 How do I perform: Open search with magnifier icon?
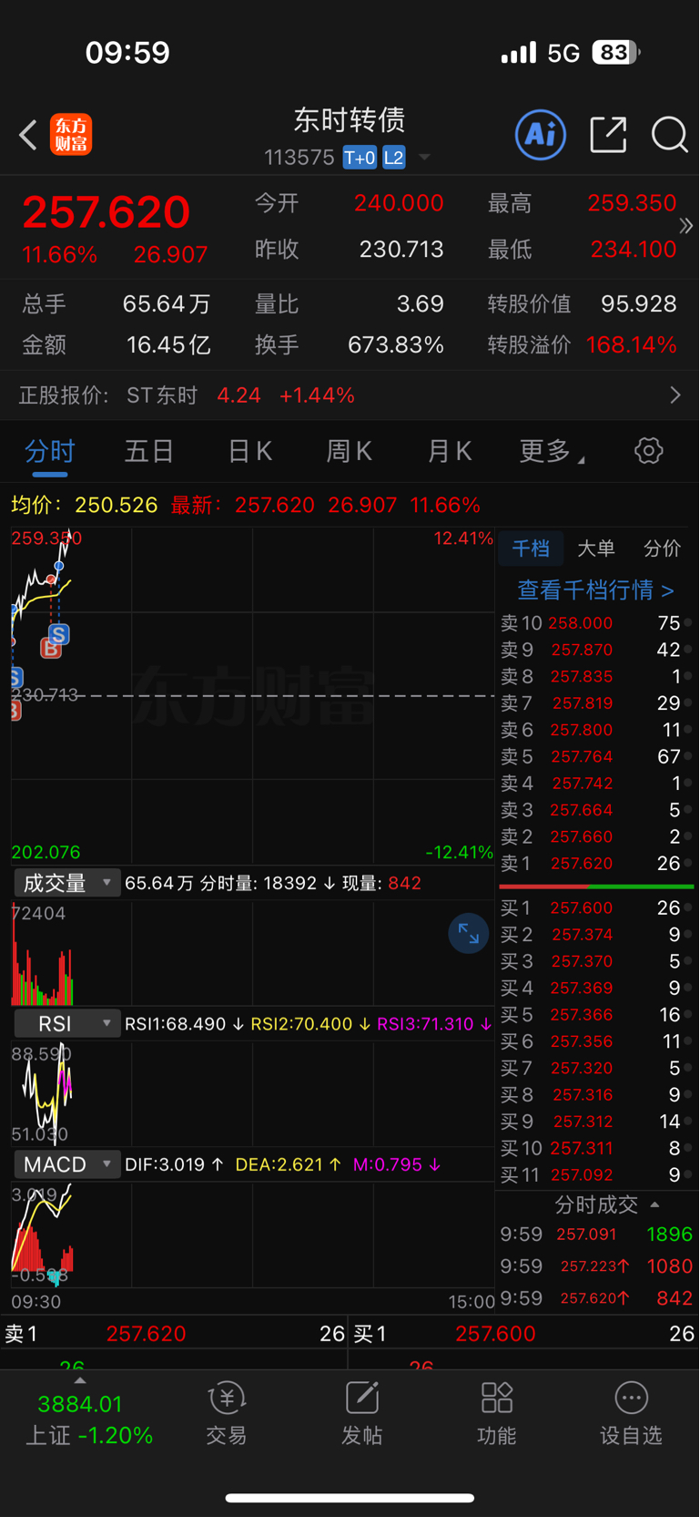tap(669, 135)
